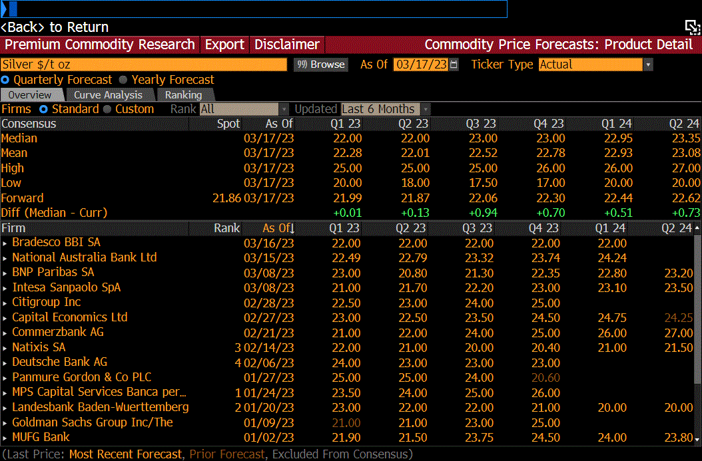Open the Commerzbank AG firm link
The width and height of the screenshot is (702, 461).
point(58,332)
